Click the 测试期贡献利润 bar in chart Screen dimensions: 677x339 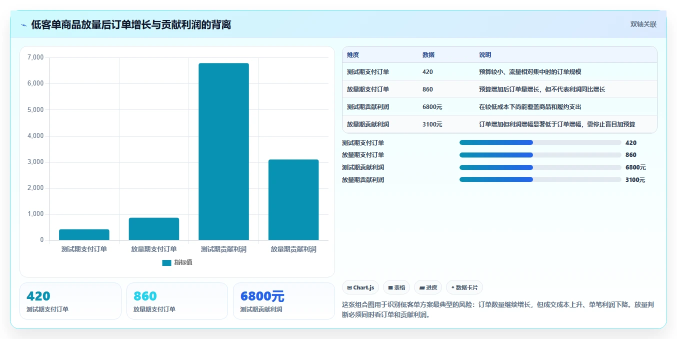(x=223, y=151)
